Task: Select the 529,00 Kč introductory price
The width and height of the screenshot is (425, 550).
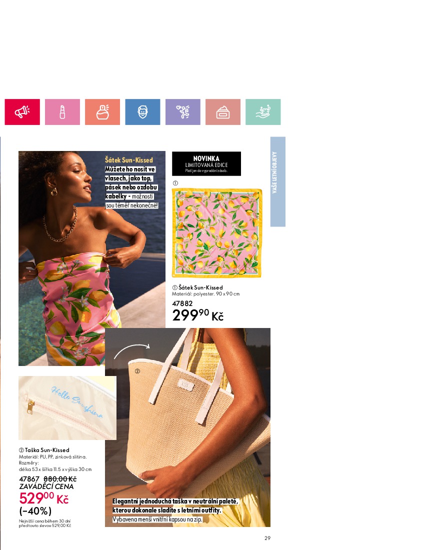Action: coord(44,498)
